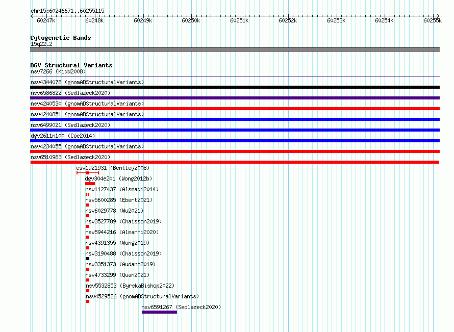454x332 pixels.
Task: Open nsv4733299 (Quan2021) variant label
Action: click(117, 275)
